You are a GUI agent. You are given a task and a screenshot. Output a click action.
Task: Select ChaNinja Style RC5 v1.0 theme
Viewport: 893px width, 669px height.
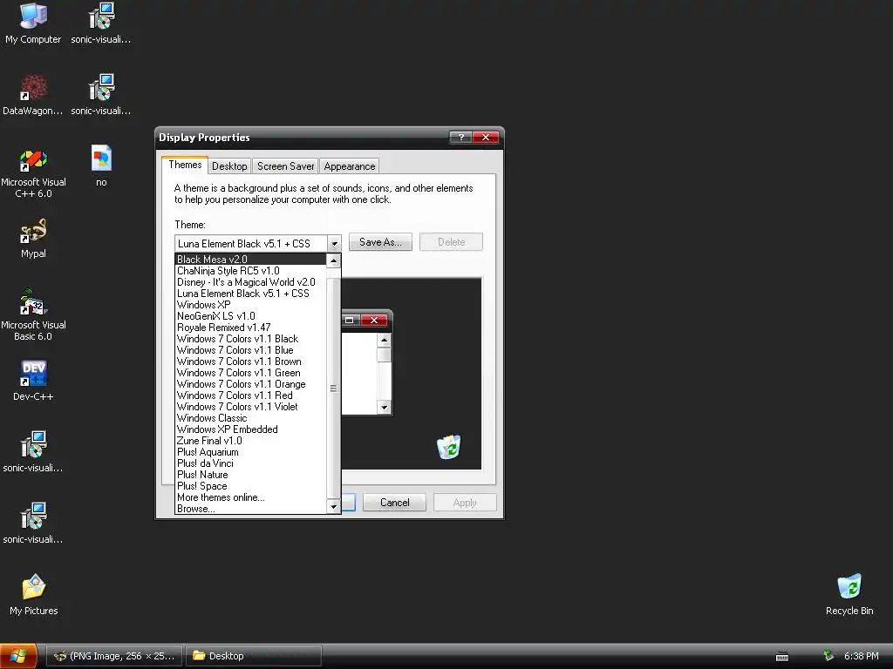[250, 271]
